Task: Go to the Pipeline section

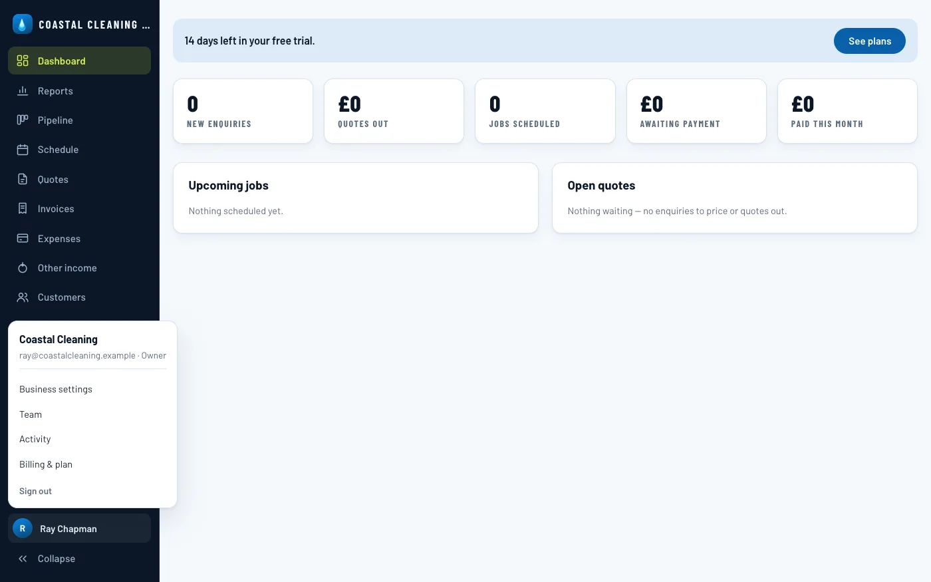Action: [79, 120]
